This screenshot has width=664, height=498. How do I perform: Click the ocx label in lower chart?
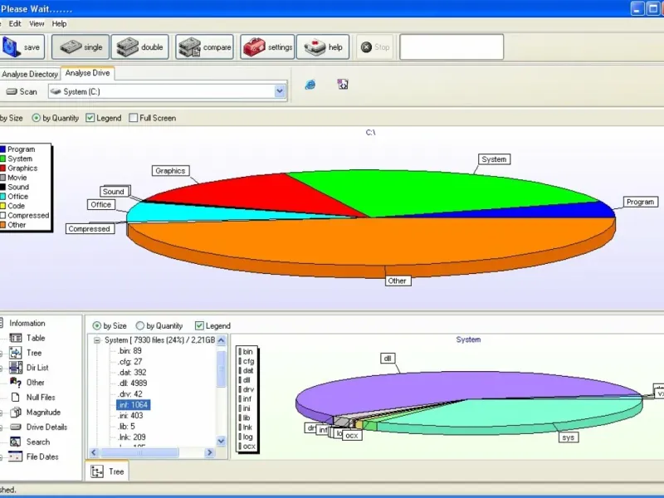point(352,435)
